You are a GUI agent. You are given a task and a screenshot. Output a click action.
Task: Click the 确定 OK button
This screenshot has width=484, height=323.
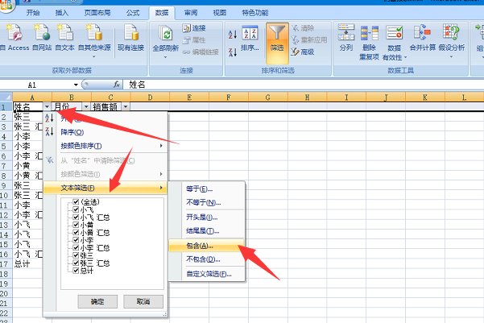click(x=97, y=301)
